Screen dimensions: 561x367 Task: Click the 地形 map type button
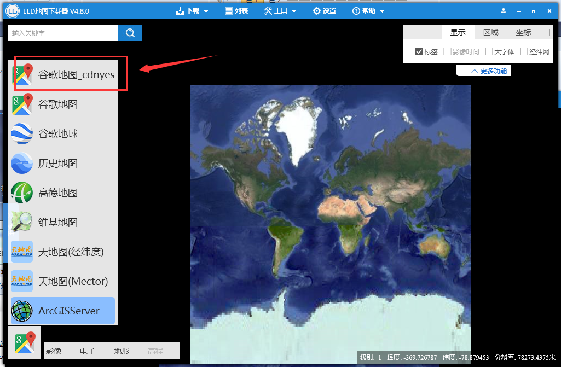coord(122,351)
